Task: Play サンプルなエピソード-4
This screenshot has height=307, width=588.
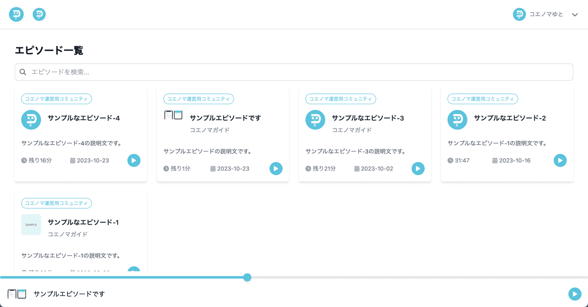Action: coord(134,160)
